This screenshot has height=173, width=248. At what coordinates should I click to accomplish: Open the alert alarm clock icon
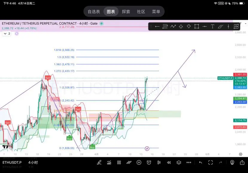click(x=149, y=163)
